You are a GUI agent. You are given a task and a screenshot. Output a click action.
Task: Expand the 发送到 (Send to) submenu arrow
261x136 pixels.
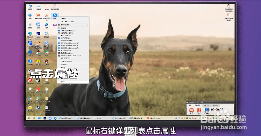point(87,65)
